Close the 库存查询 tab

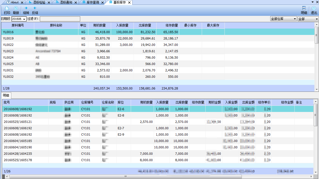[x=102, y=3]
